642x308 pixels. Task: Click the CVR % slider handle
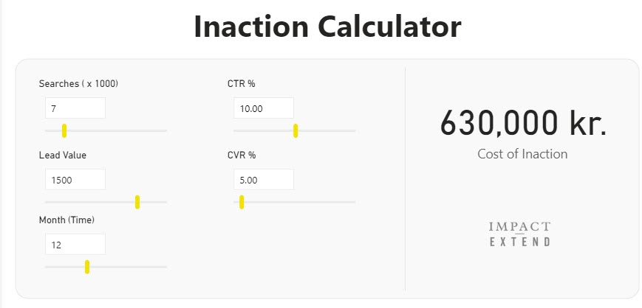point(242,202)
